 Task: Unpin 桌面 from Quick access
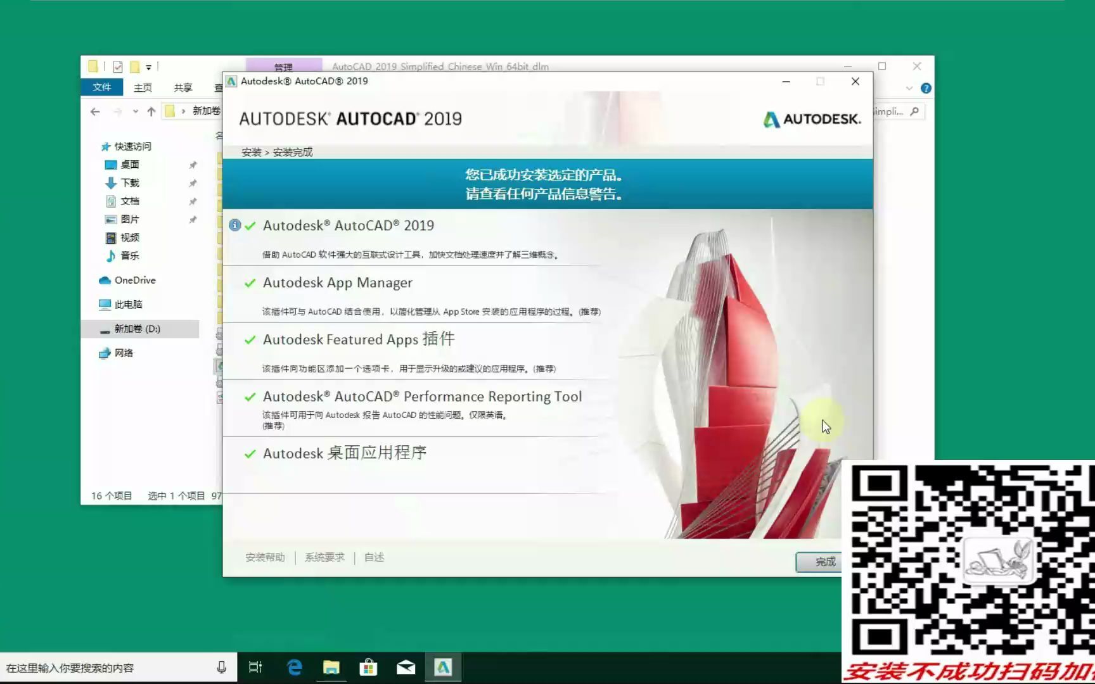pos(193,165)
